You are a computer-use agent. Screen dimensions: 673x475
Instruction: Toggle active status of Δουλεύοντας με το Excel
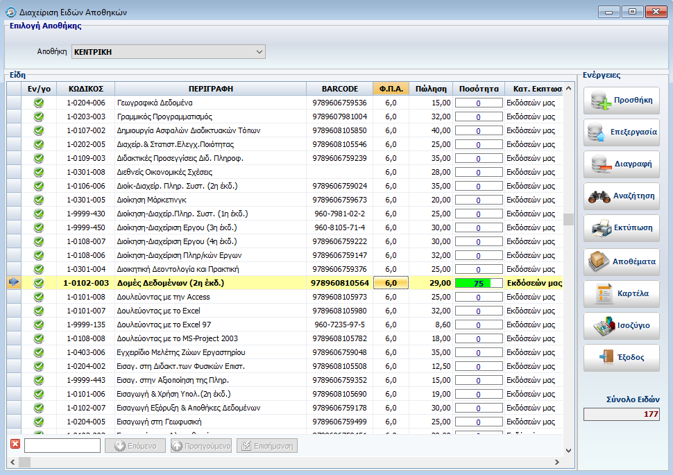point(39,311)
